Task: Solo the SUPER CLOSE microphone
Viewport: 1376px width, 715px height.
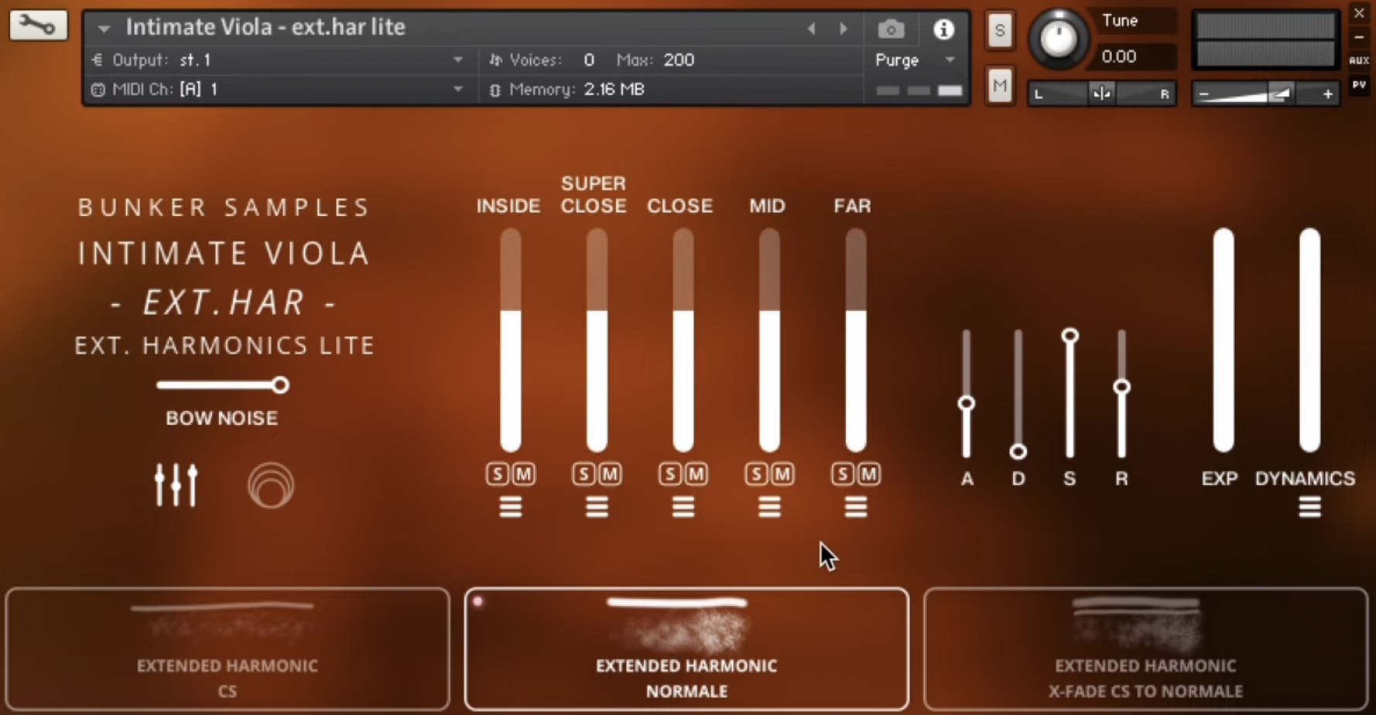Action: (x=584, y=474)
